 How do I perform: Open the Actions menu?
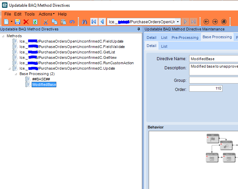pyautogui.click(x=47, y=14)
